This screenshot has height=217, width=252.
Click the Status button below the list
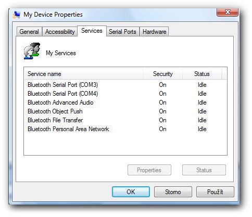(x=204, y=170)
